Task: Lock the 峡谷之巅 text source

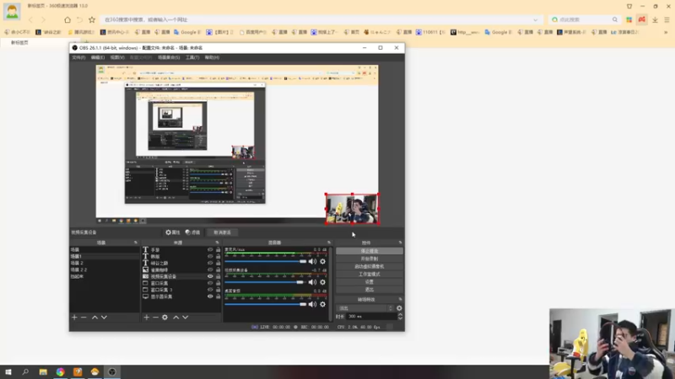Action: coord(218,263)
